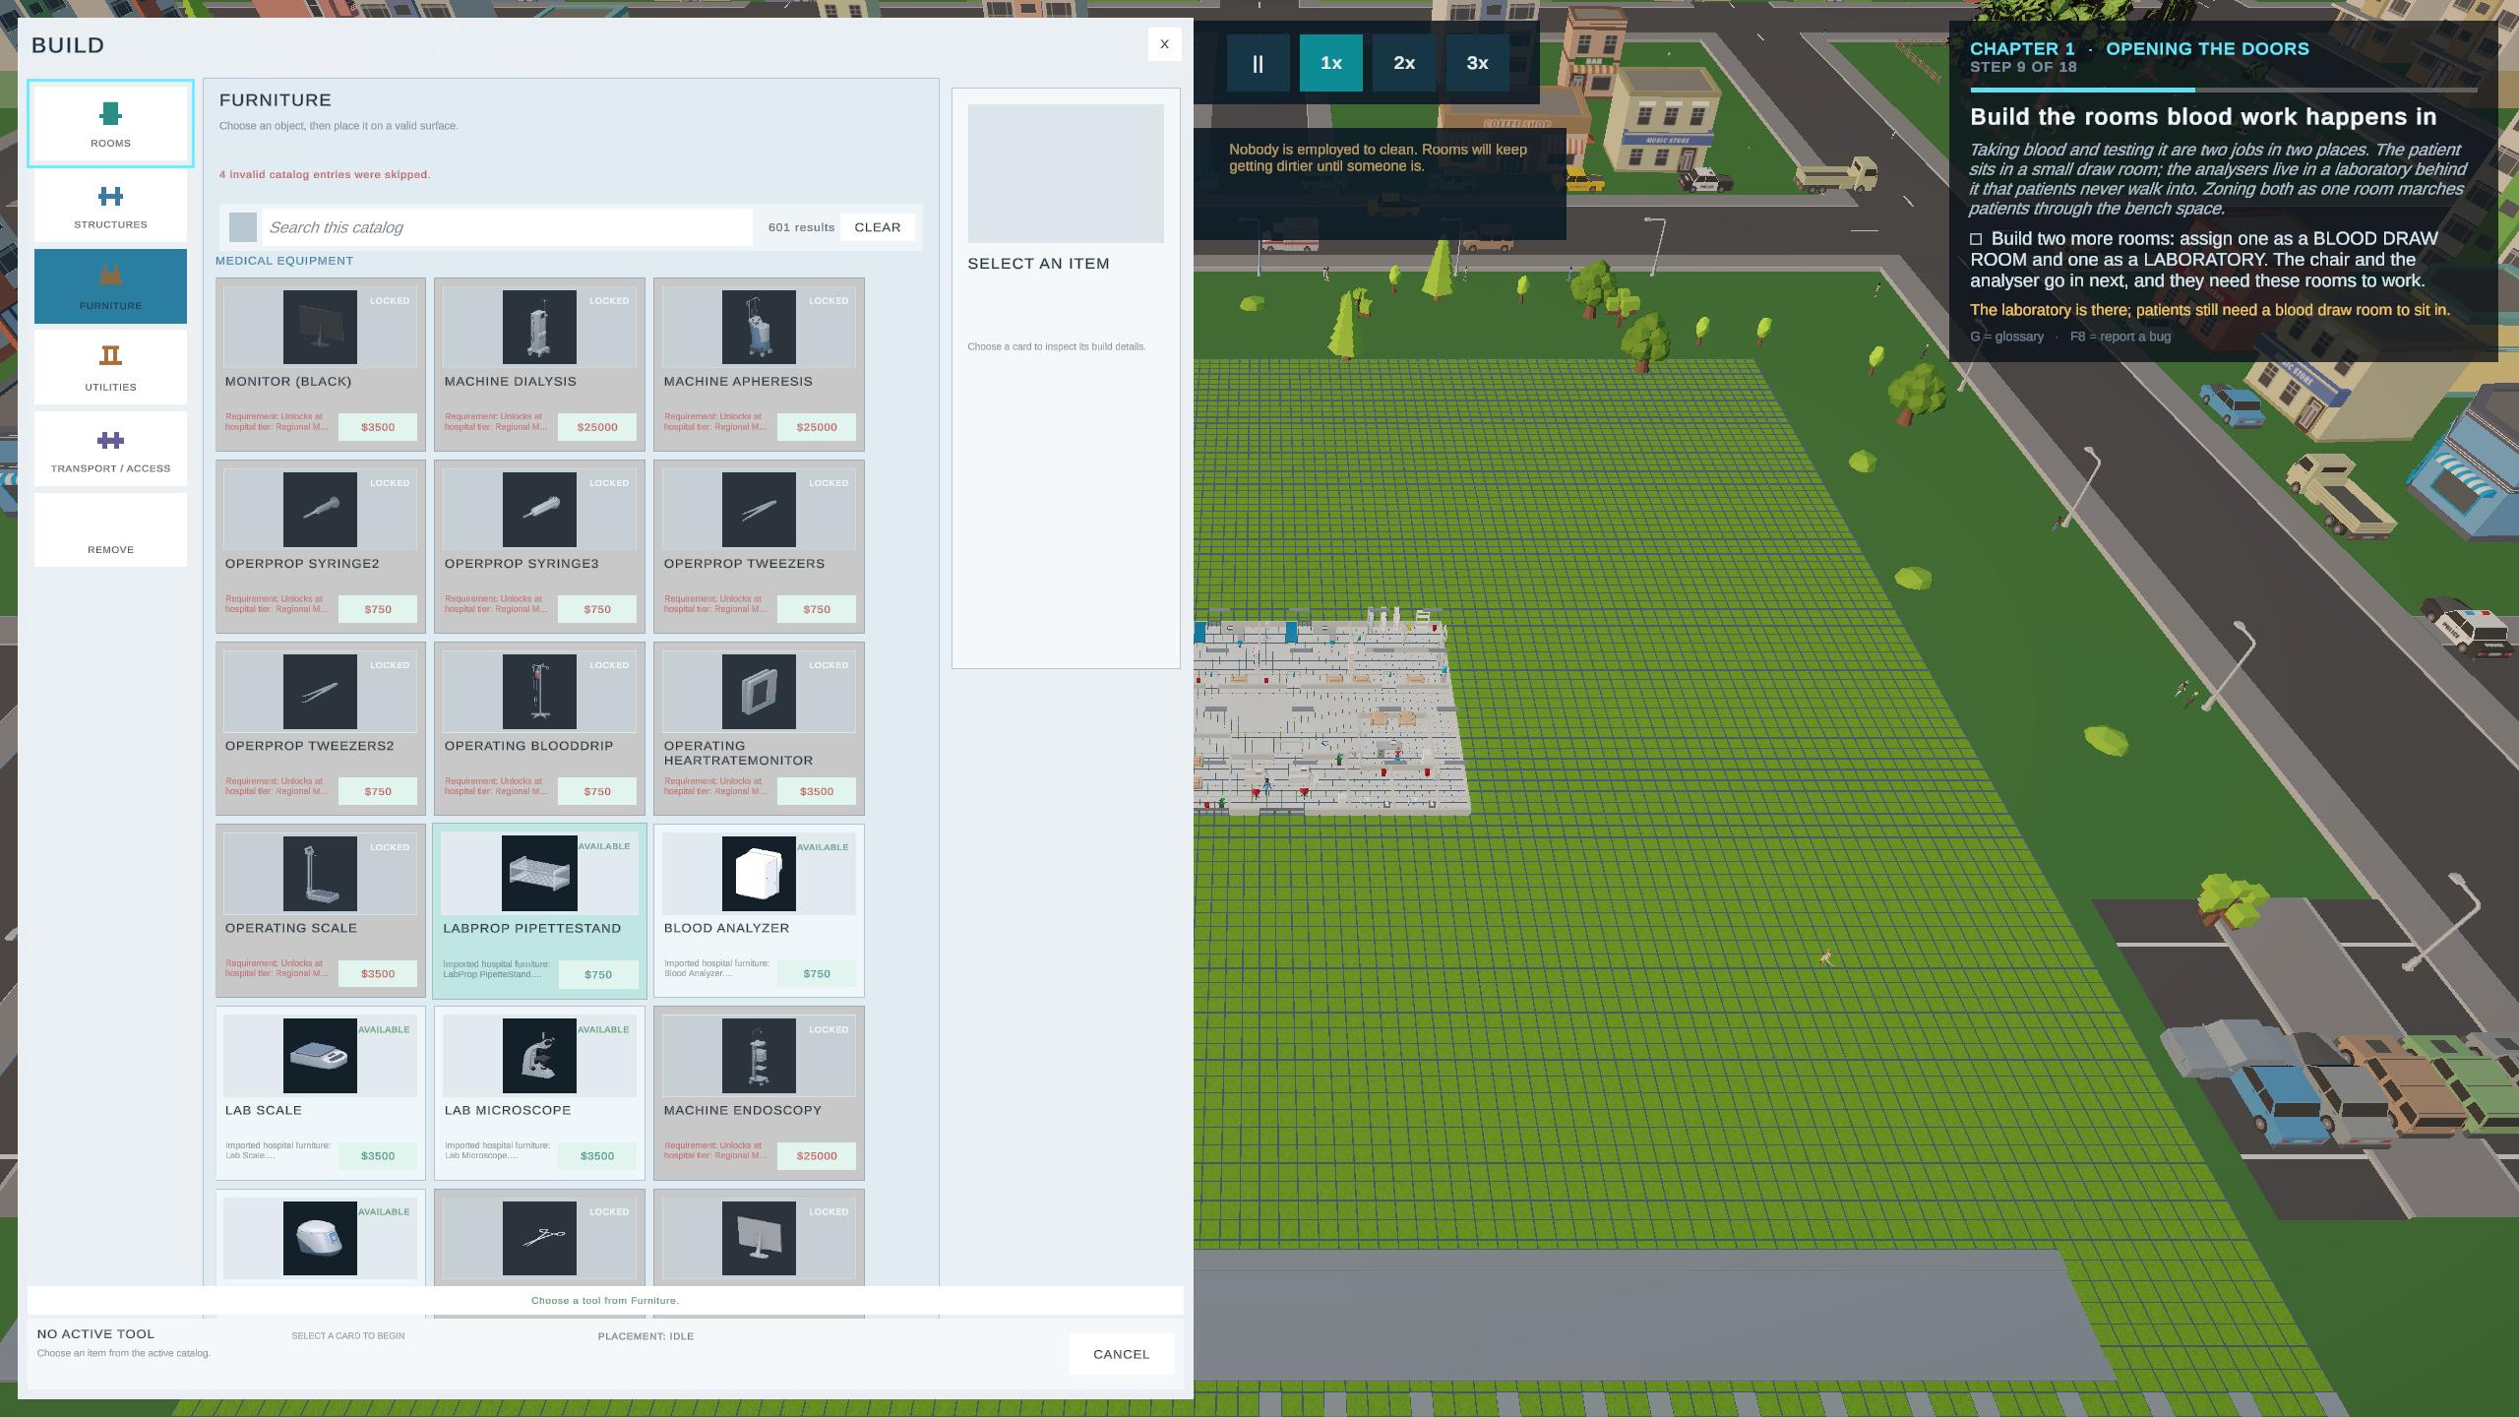Choose the Operating Heartratemonitor icon
Screen dimensions: 2519x1417
pyautogui.click(x=759, y=692)
